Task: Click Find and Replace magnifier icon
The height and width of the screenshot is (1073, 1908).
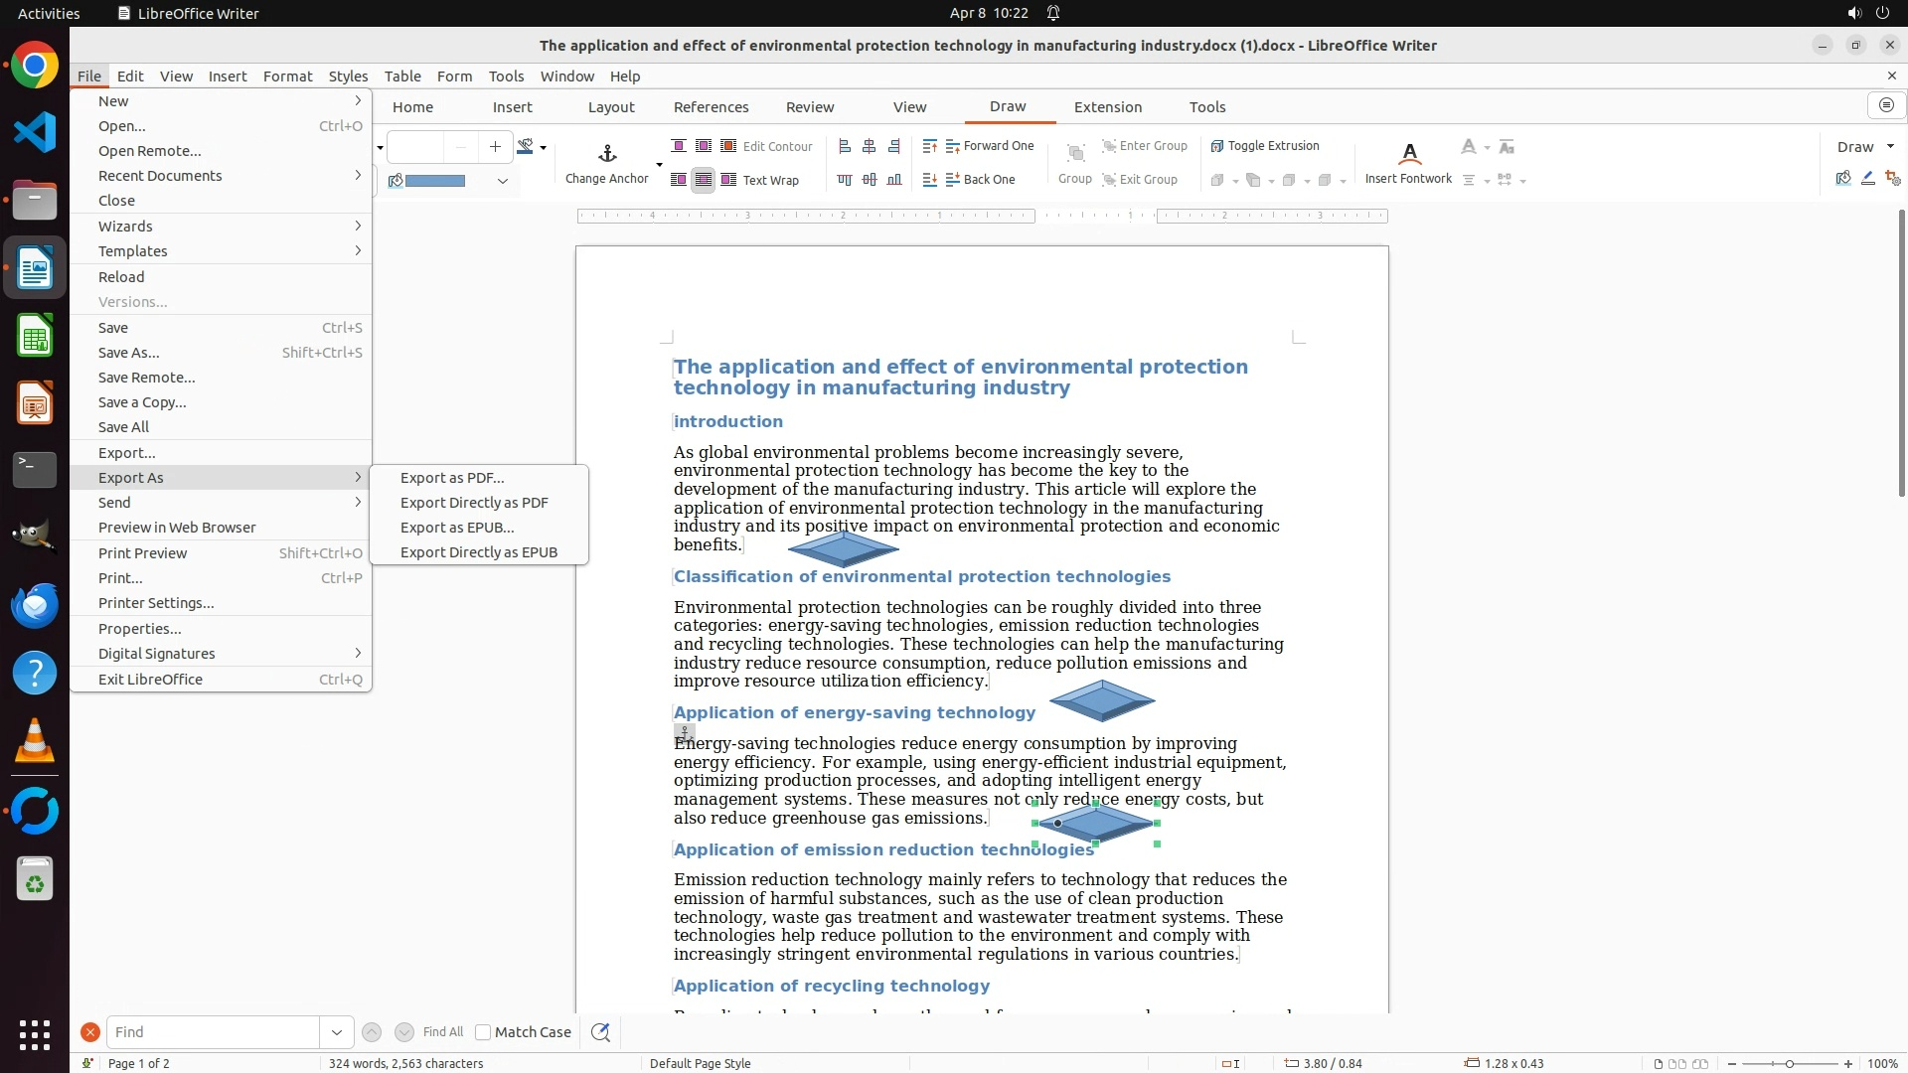Action: pos(600,1032)
